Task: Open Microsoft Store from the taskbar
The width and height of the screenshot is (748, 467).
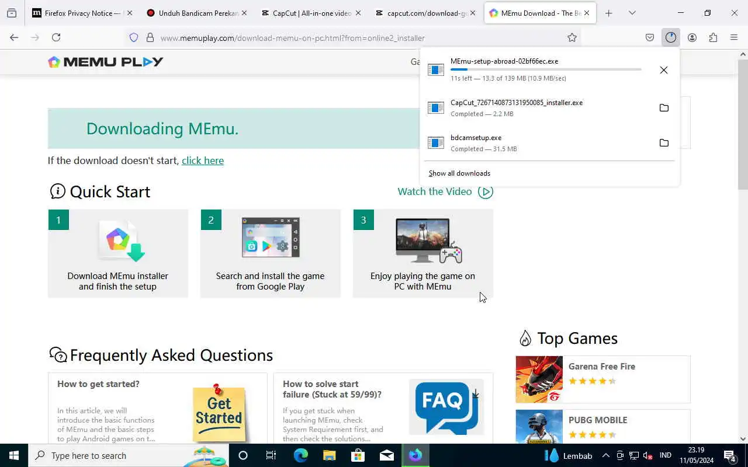Action: [358, 455]
